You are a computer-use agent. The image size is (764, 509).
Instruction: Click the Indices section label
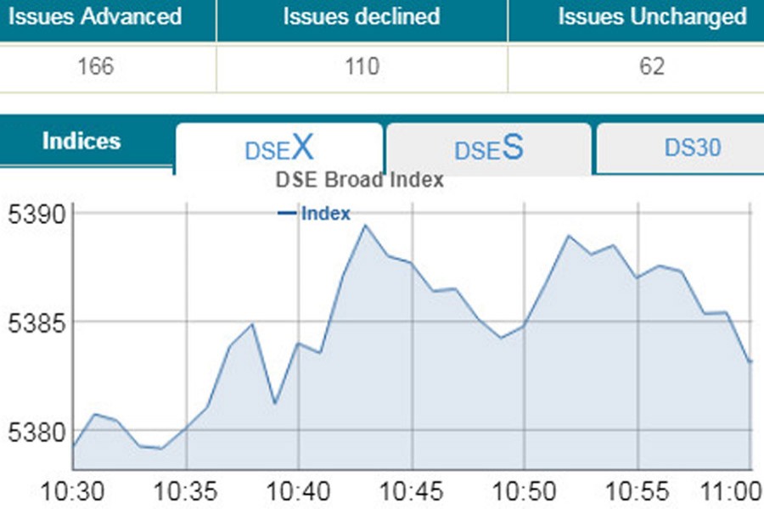pos(81,142)
